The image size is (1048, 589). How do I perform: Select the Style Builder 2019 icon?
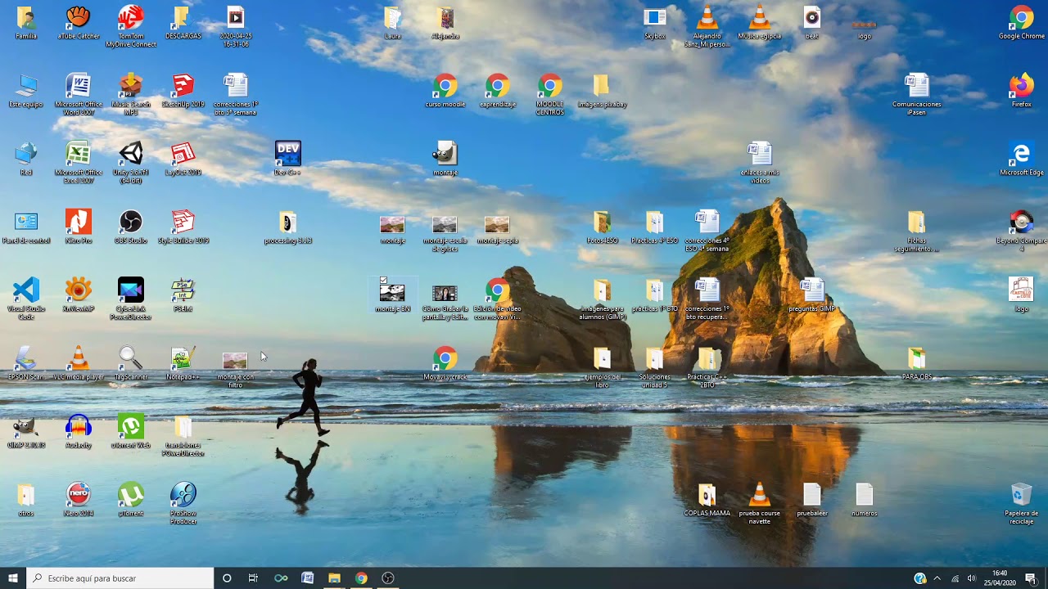(183, 227)
